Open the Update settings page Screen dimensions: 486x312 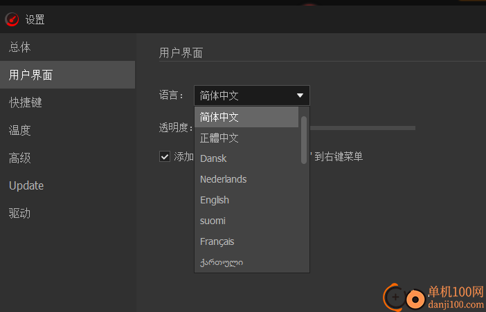(67, 185)
